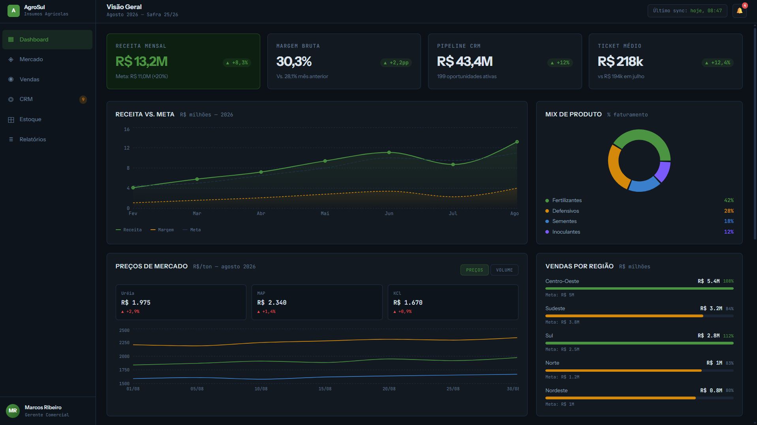Open the Pipeline CRM KPI card

point(505,61)
